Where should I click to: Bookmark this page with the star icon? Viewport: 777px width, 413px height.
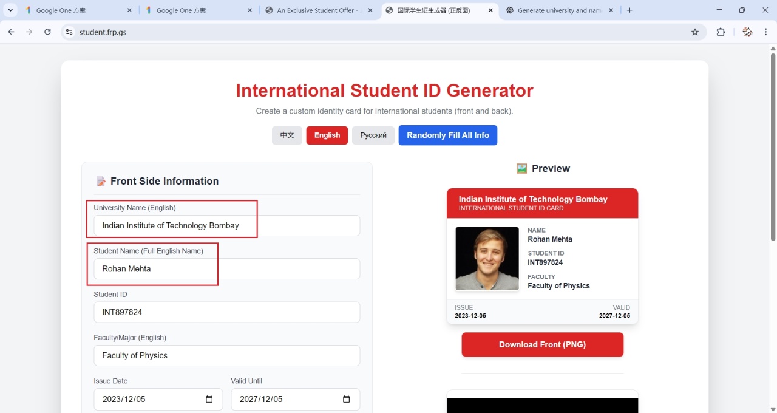coord(695,32)
